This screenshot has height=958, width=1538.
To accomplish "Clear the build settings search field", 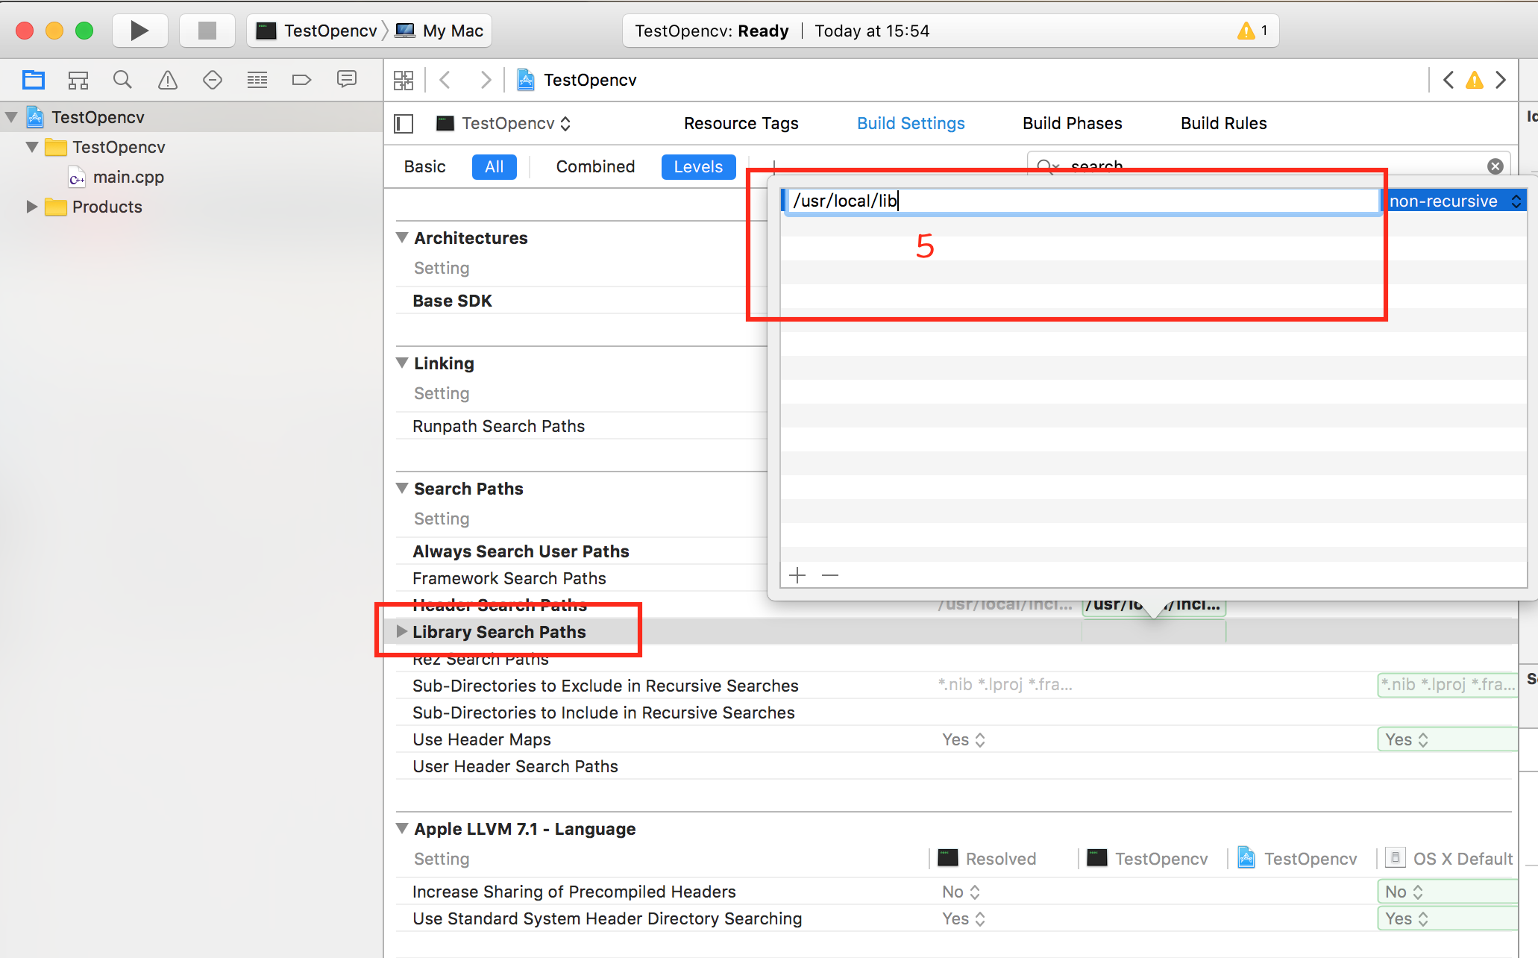I will [x=1495, y=166].
